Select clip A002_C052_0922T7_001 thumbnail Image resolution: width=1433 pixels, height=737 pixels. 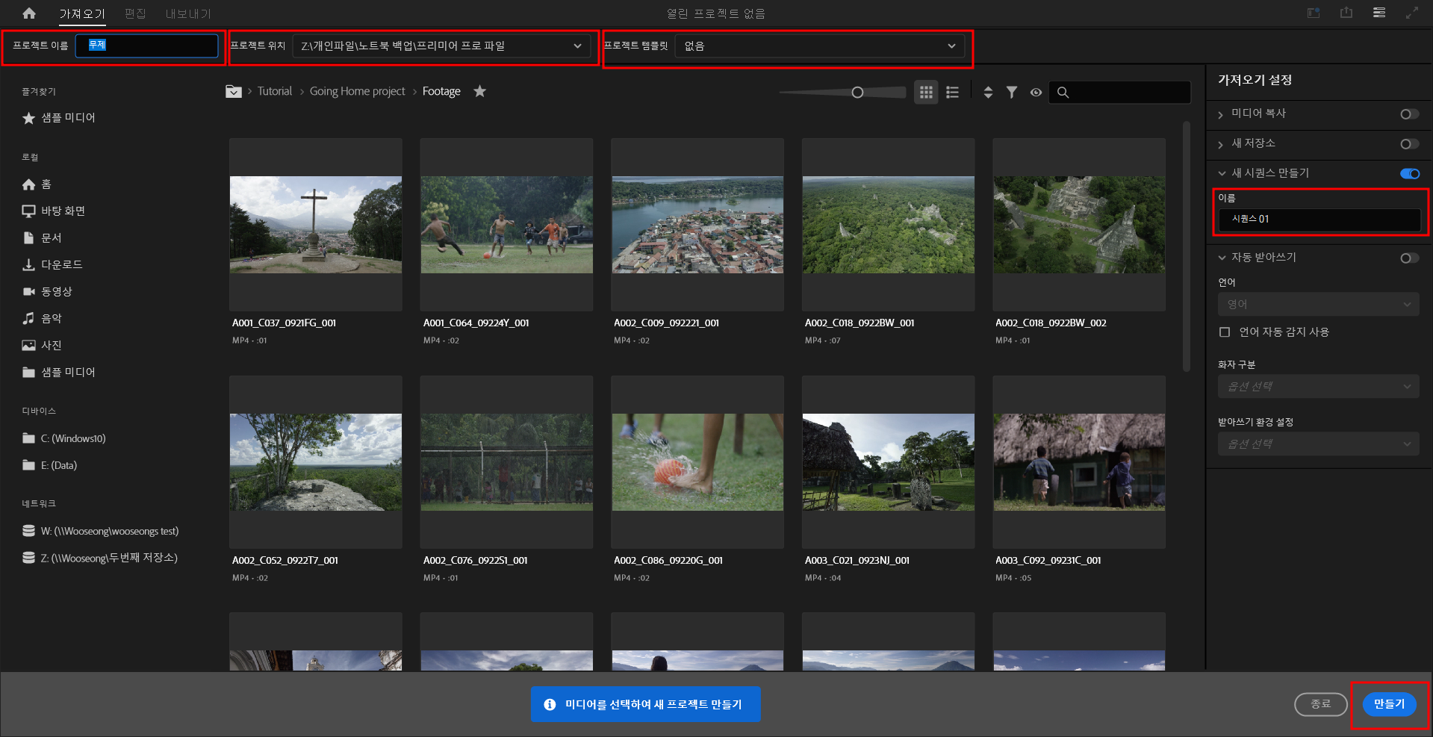point(316,462)
